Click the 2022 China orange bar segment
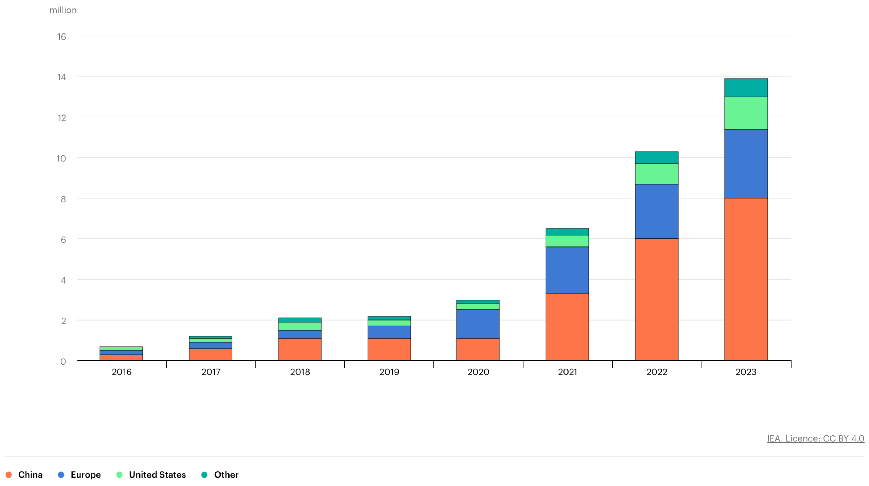Image resolution: width=869 pixels, height=486 pixels. pyautogui.click(x=656, y=300)
